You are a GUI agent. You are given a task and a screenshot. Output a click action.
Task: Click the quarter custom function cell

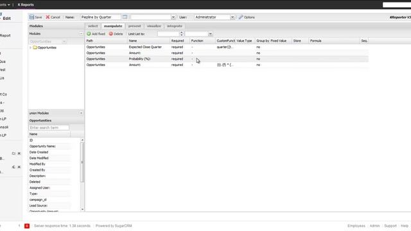(x=225, y=47)
